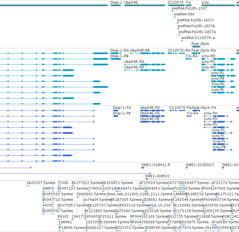The height and width of the screenshot is (232, 239).
Task: Click the 75382 EST label
Action: (63, 183)
